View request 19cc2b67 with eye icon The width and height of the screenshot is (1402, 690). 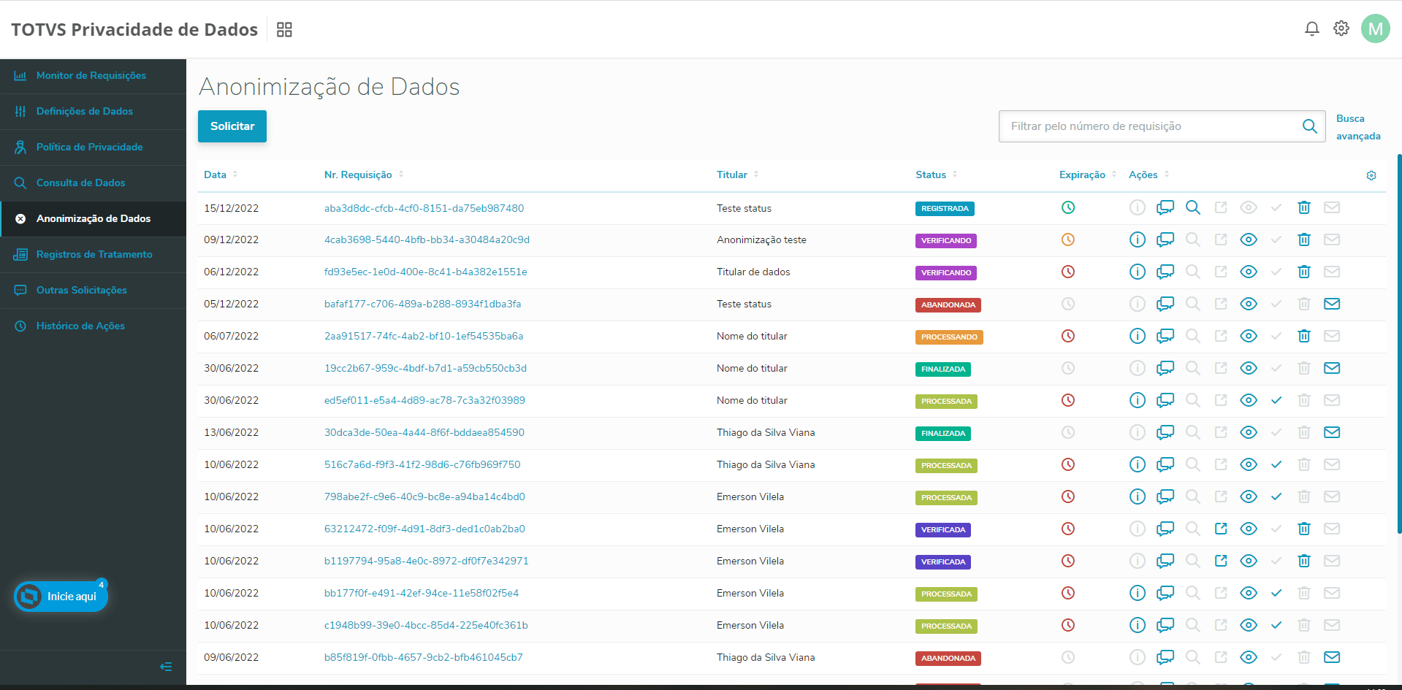pos(1249,368)
